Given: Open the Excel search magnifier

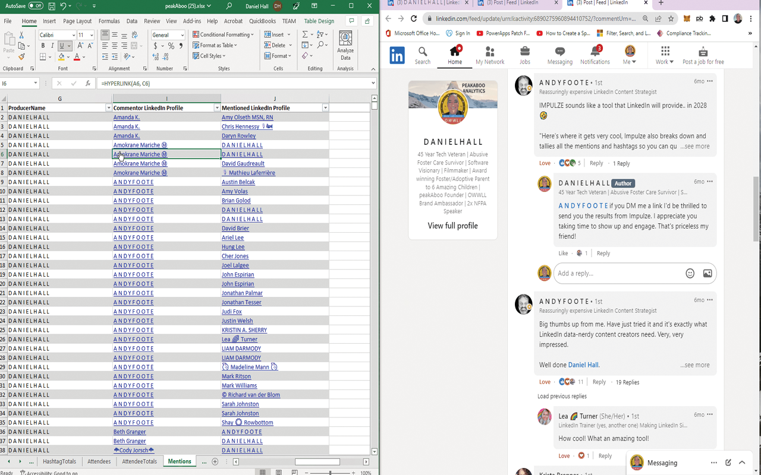Looking at the screenshot, I should point(229,6).
